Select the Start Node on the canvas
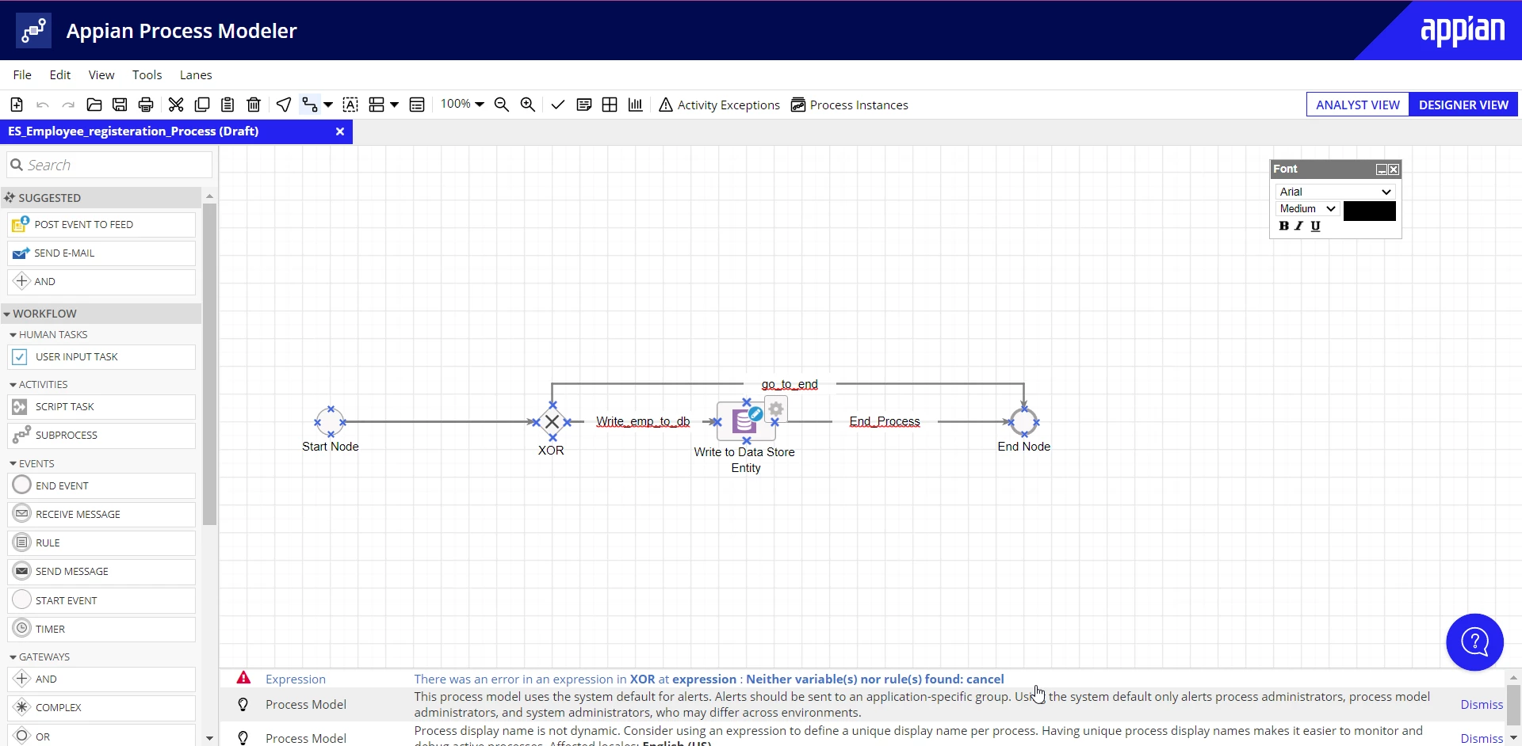Image resolution: width=1522 pixels, height=746 pixels. [331, 421]
